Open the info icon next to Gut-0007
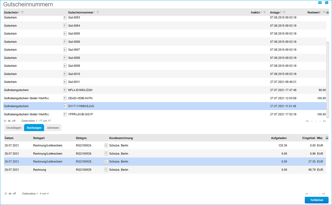 click(x=65, y=50)
